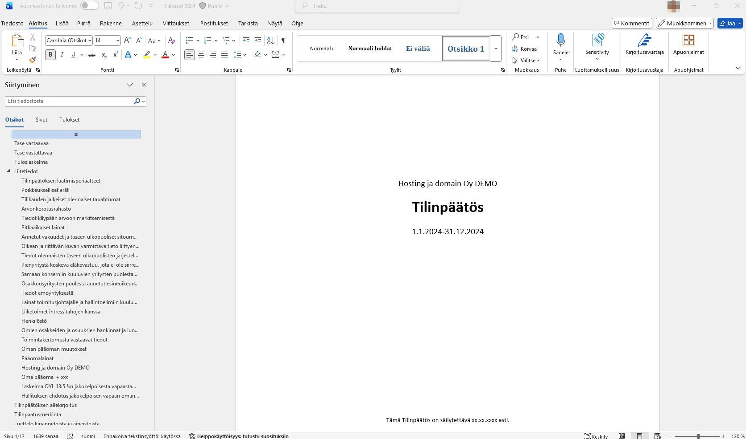Open the font name dropdown

(90, 41)
